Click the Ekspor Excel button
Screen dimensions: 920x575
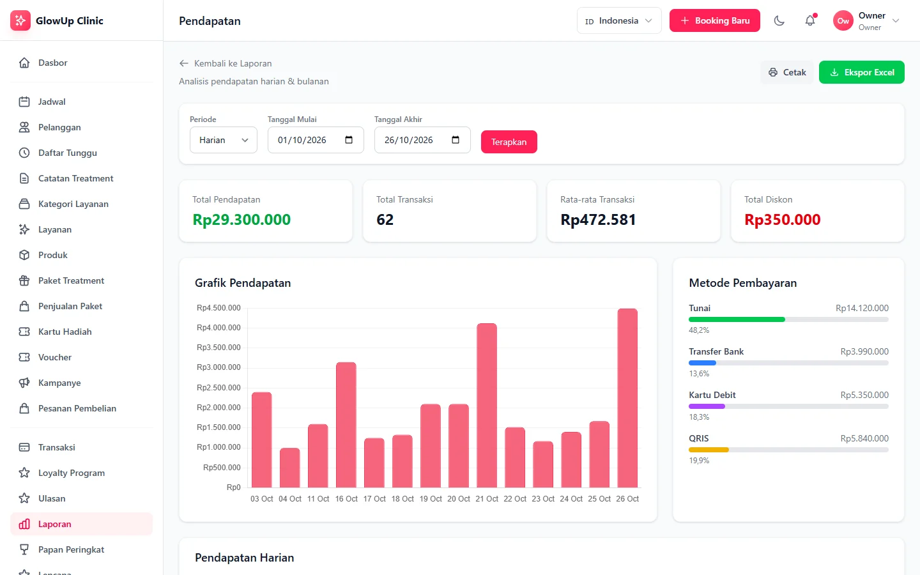tap(862, 72)
